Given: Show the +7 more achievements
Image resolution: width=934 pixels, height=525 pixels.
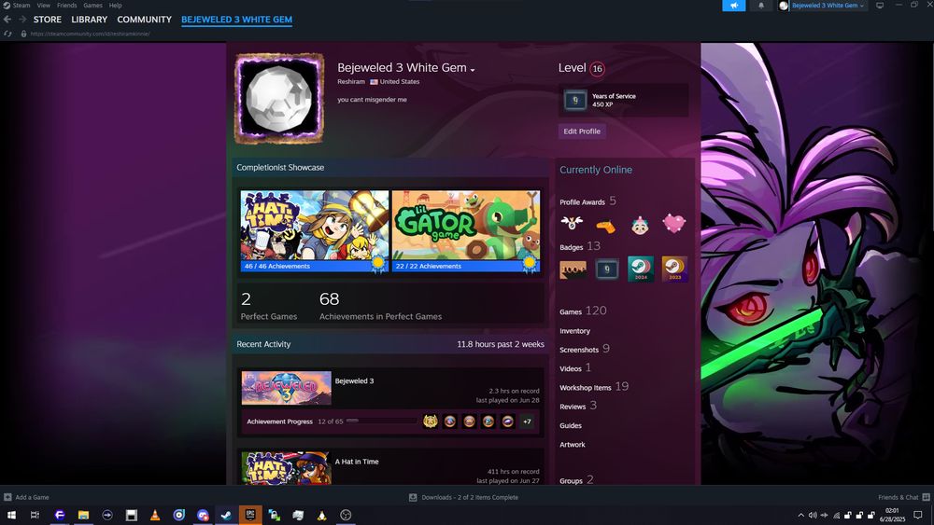Looking at the screenshot, I should pyautogui.click(x=527, y=421).
